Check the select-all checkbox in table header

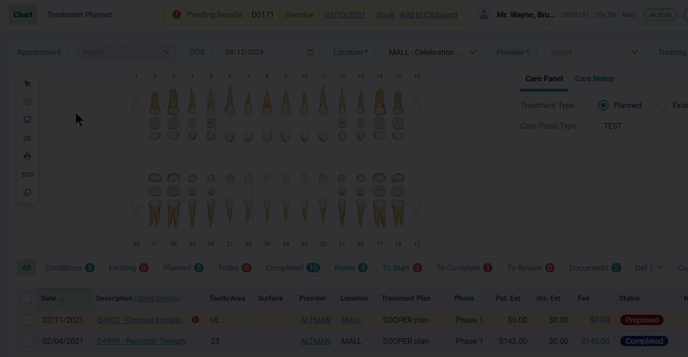click(26, 298)
